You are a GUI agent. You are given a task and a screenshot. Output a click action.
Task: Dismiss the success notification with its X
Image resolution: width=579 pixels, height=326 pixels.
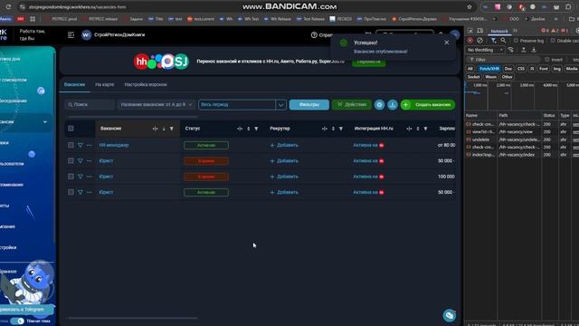446,43
